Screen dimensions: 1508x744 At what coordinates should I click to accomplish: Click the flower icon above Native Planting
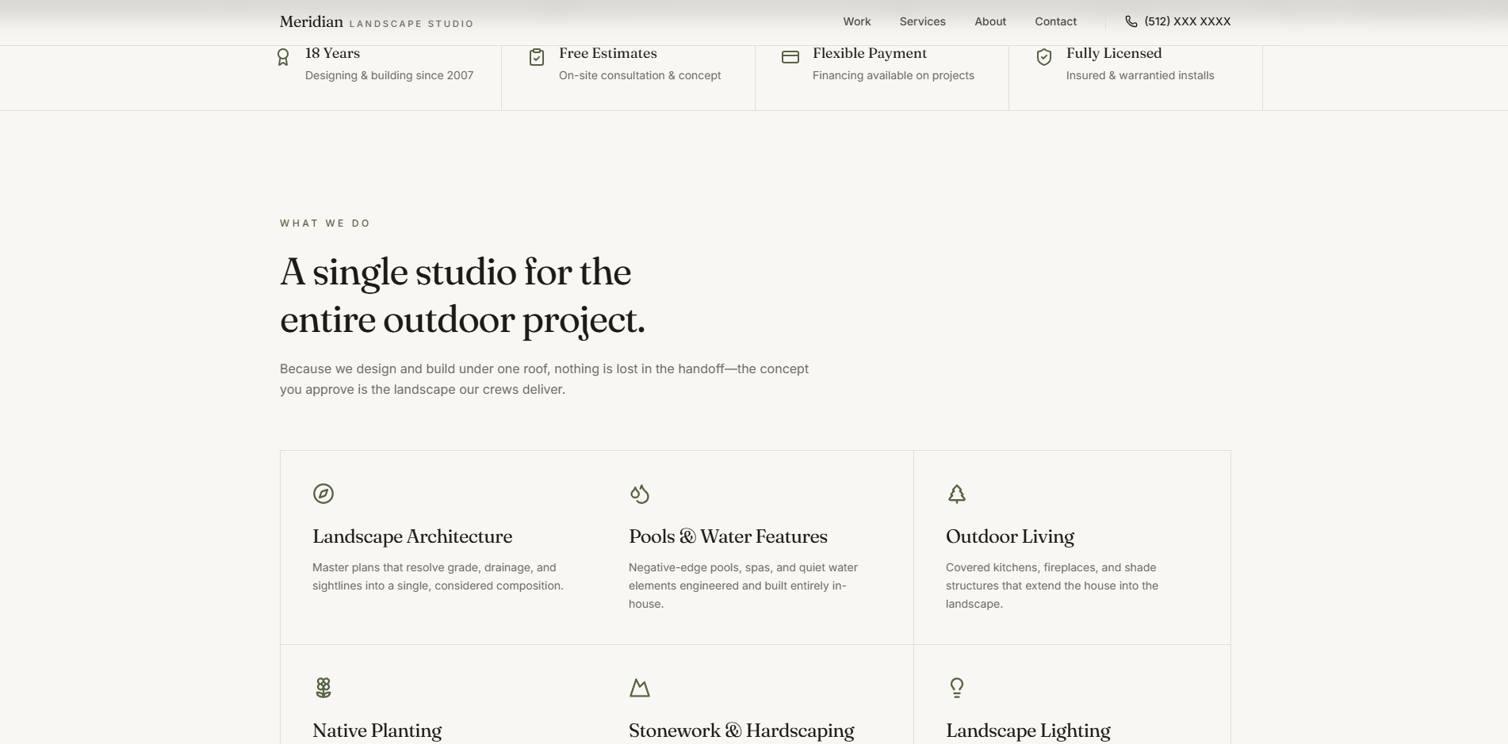tap(323, 688)
